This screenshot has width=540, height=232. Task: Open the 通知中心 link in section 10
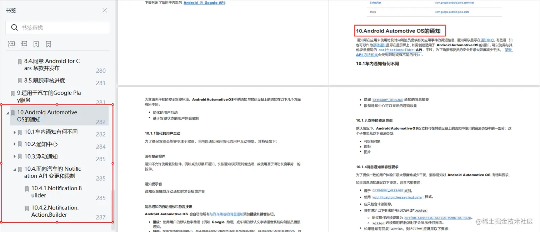tap(487, 40)
